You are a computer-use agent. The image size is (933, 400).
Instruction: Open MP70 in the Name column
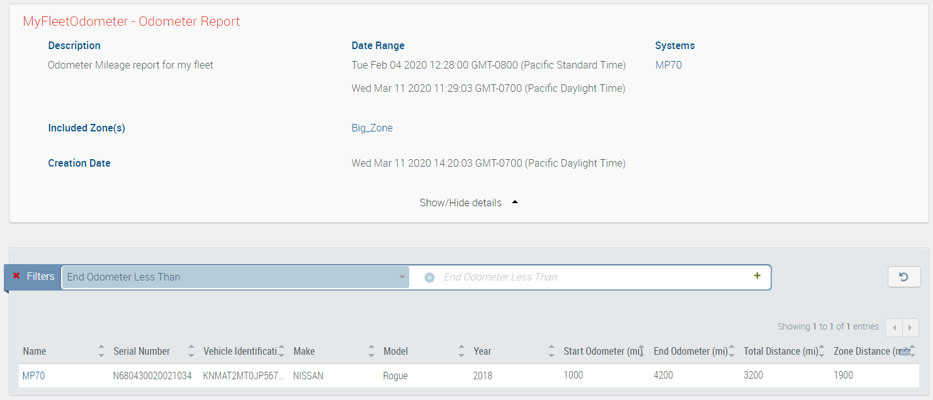click(33, 376)
